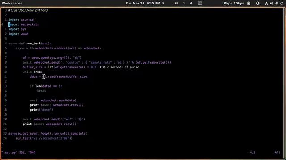Click the comment '# 0.2 seconds of audio'
Image resolution: width=286 pixels, height=160 pixels.
tap(119, 67)
